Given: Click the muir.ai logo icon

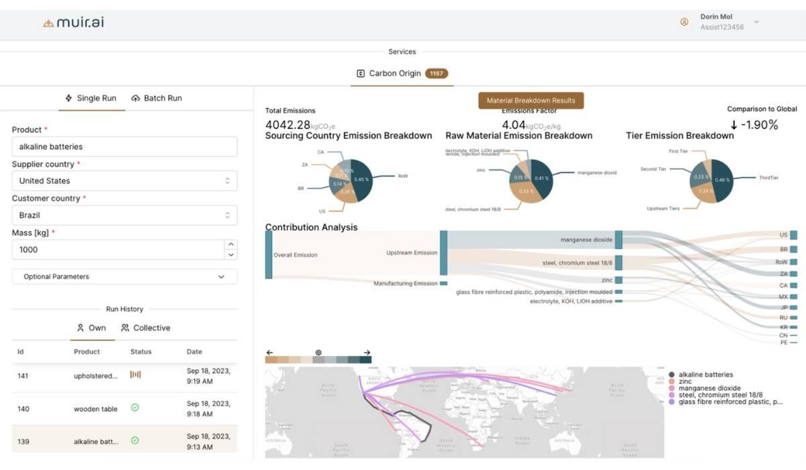Looking at the screenshot, I should coord(48,21).
